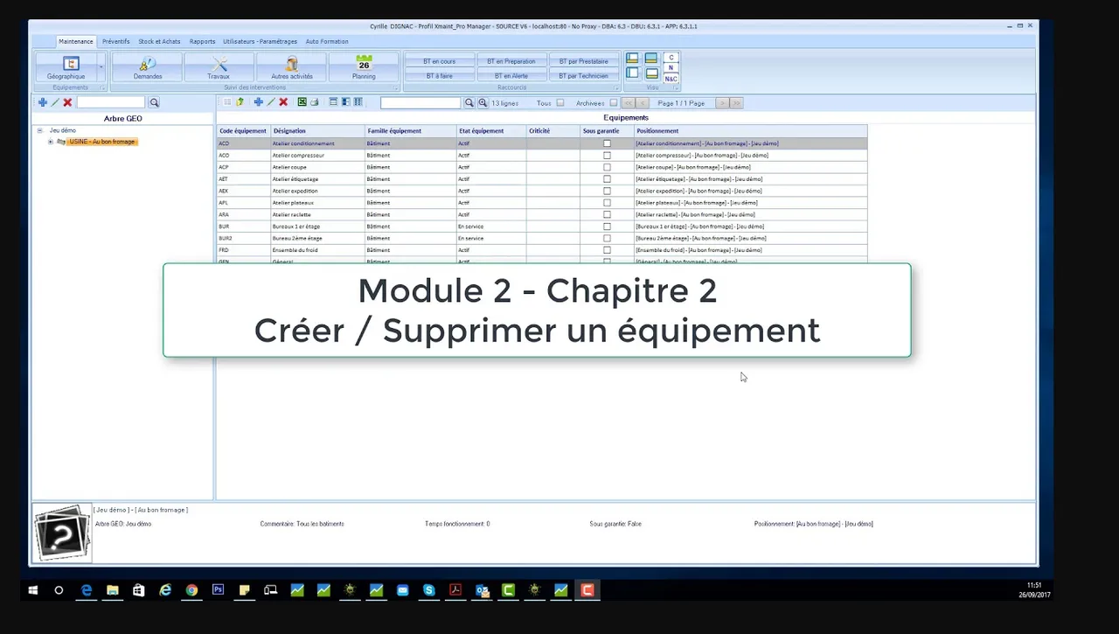Check Sous garantie for Atelier compresseur

click(x=608, y=155)
